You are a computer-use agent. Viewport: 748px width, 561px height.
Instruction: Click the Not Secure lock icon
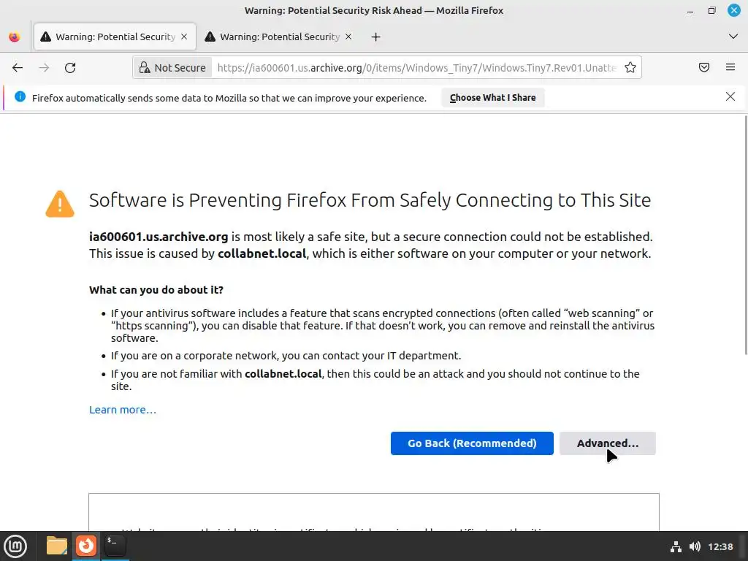pos(145,68)
